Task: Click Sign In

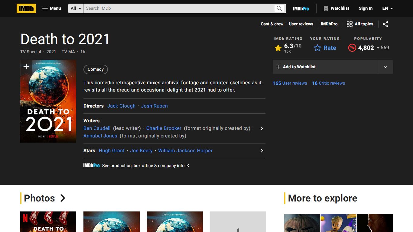Action: 366,8
